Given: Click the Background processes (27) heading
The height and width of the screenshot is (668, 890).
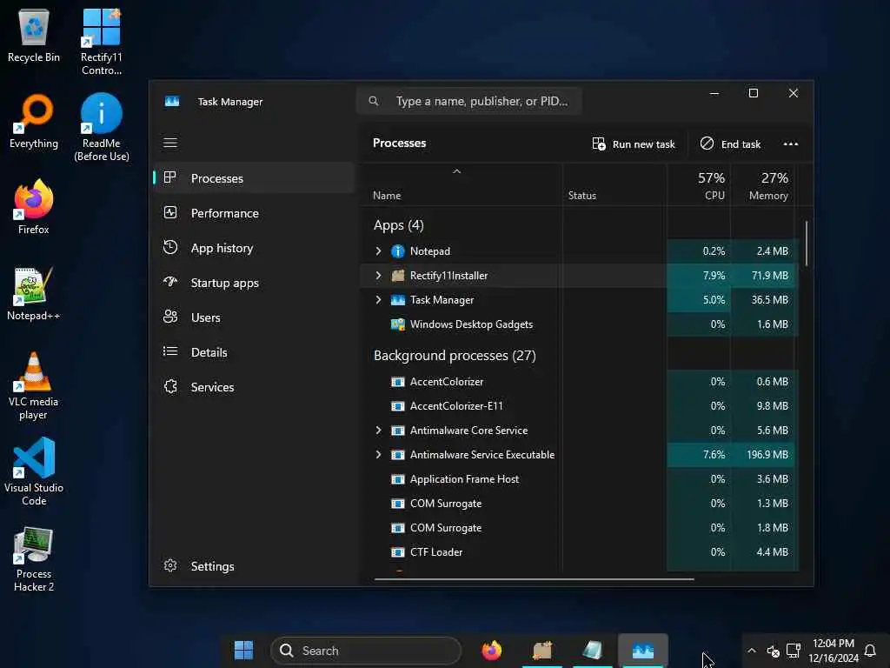Looking at the screenshot, I should tap(455, 356).
